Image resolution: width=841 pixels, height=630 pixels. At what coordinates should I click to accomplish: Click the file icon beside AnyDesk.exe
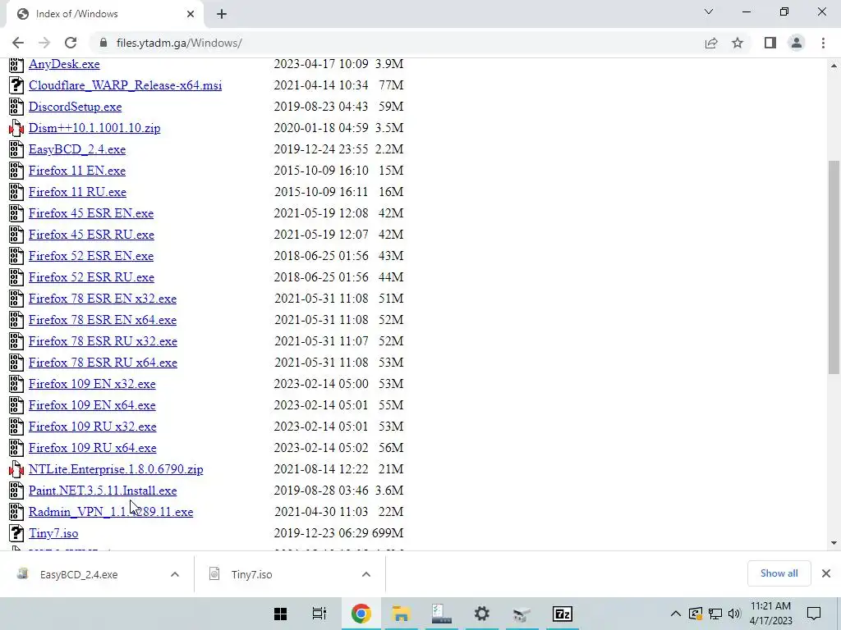pos(16,64)
